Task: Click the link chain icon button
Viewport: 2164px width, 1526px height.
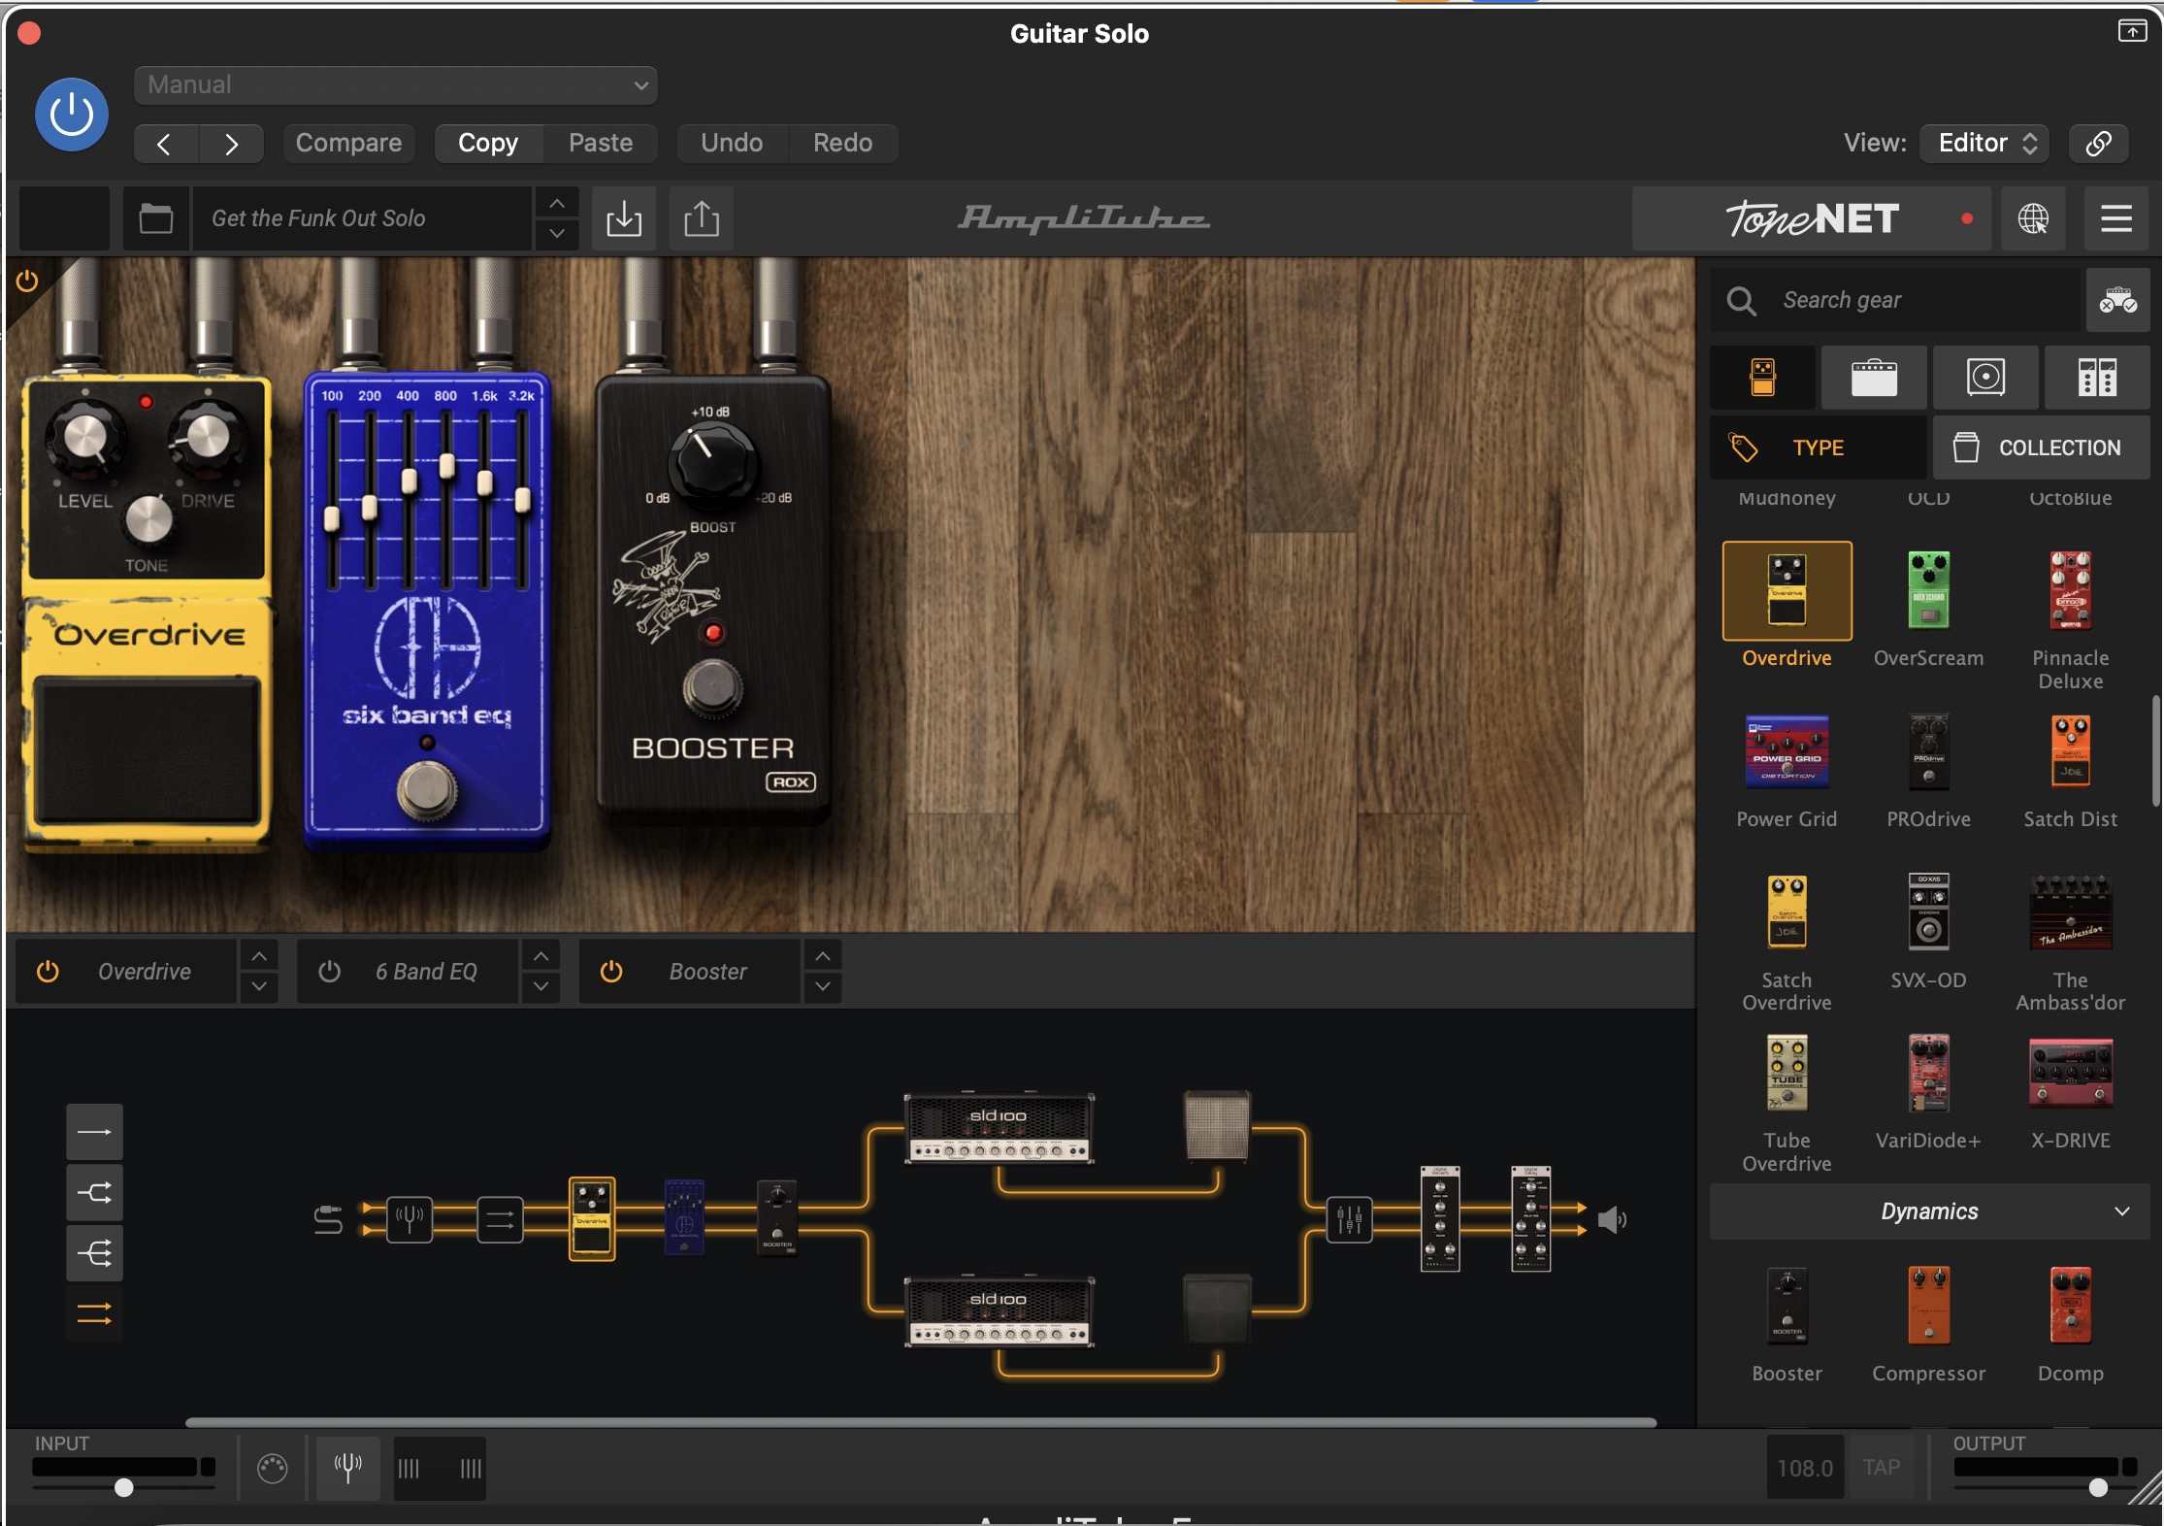Action: point(2098,143)
